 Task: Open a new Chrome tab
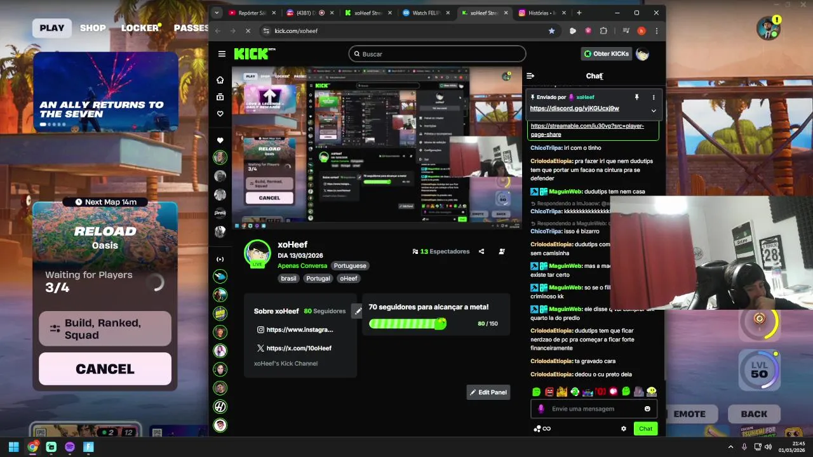[579, 13]
